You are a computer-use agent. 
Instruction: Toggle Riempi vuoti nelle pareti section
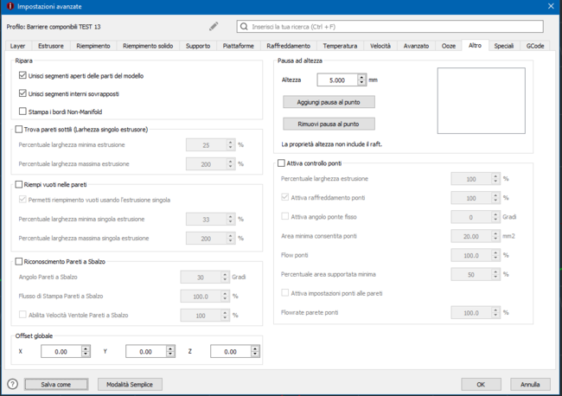point(19,184)
